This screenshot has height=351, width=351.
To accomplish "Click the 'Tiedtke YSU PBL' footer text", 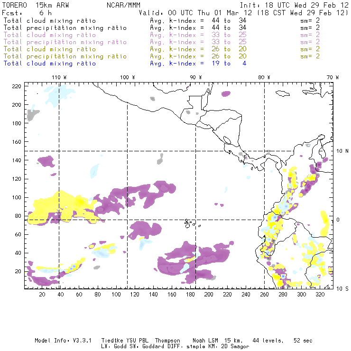I will 125,341.
